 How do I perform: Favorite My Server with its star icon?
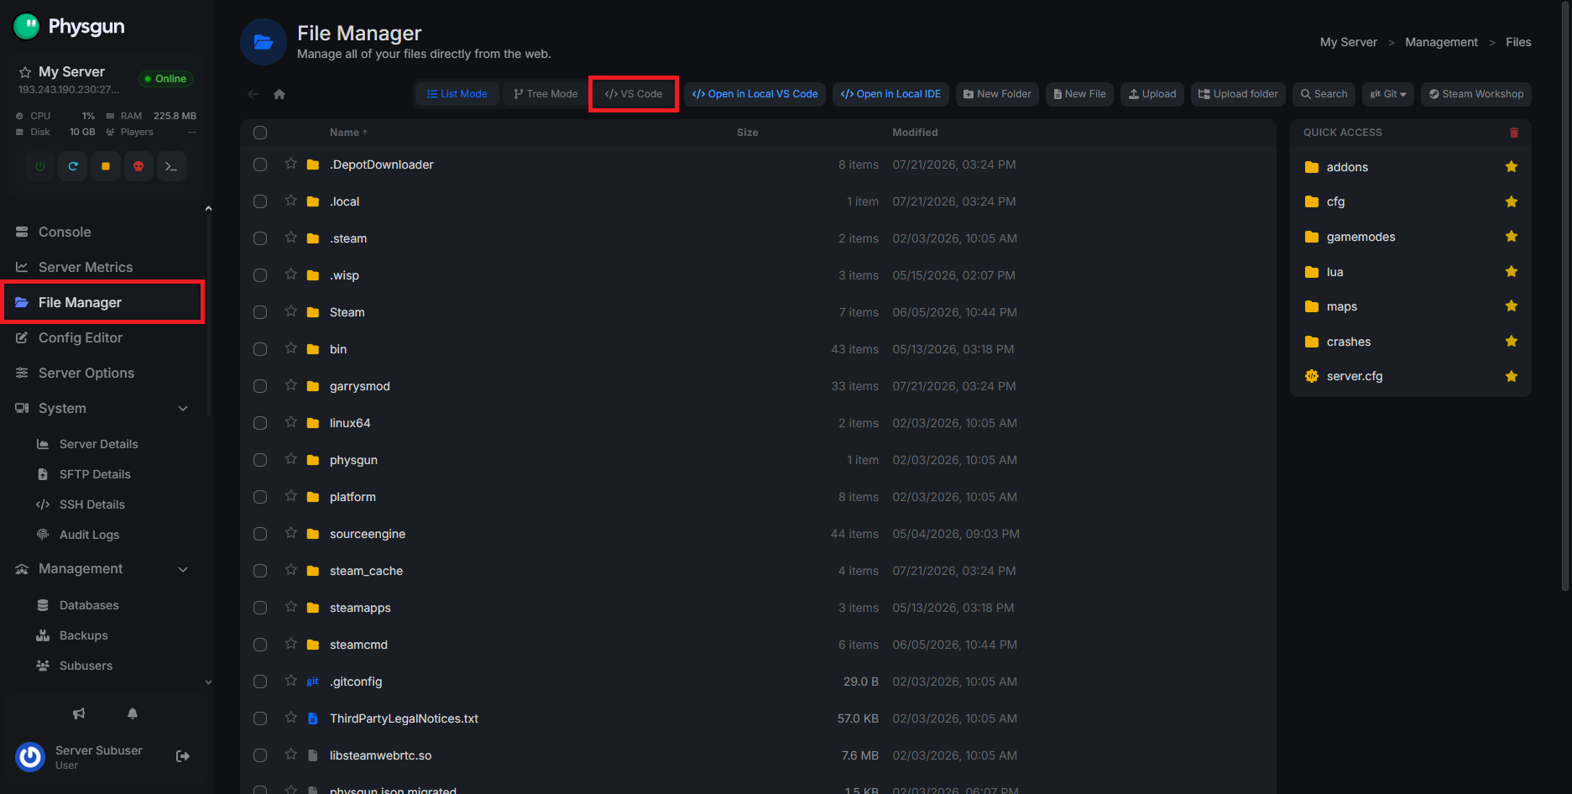click(x=25, y=72)
